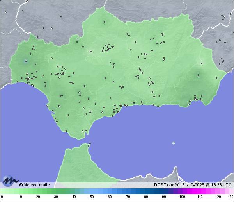
Task: Click the 110 km/h magenta legend swatch
Action: pyautogui.click(x=200, y=191)
